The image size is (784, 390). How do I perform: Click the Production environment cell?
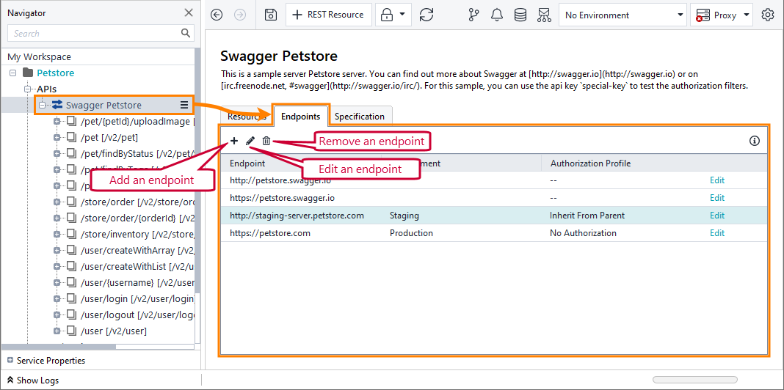pyautogui.click(x=411, y=233)
